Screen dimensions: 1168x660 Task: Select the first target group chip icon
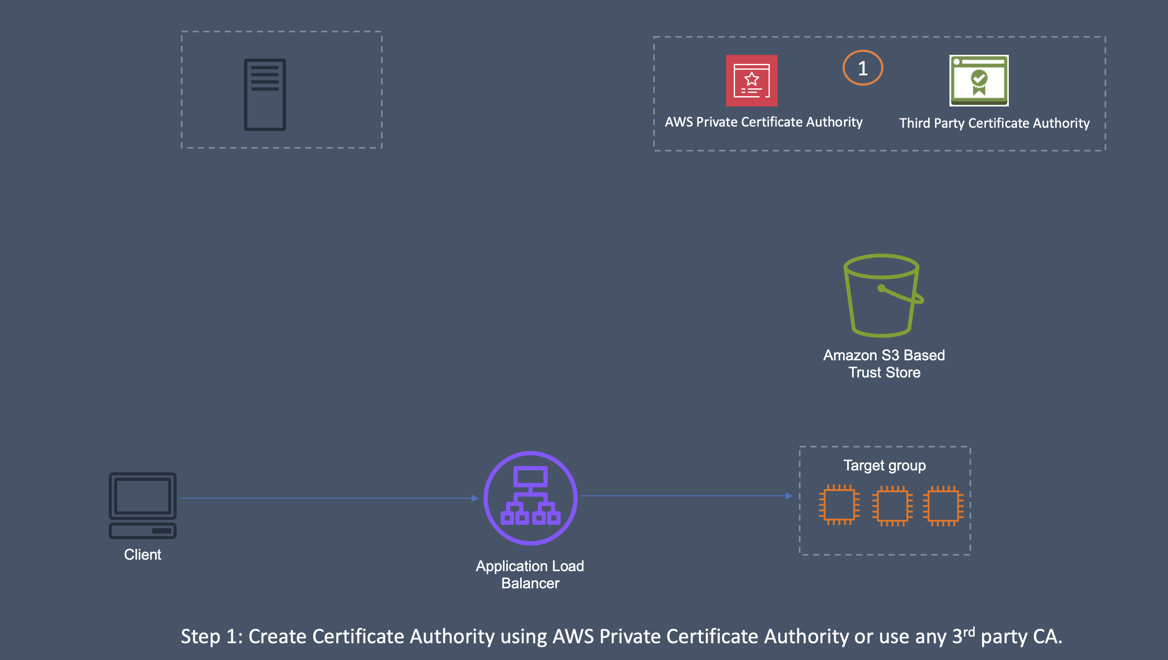[x=839, y=505]
